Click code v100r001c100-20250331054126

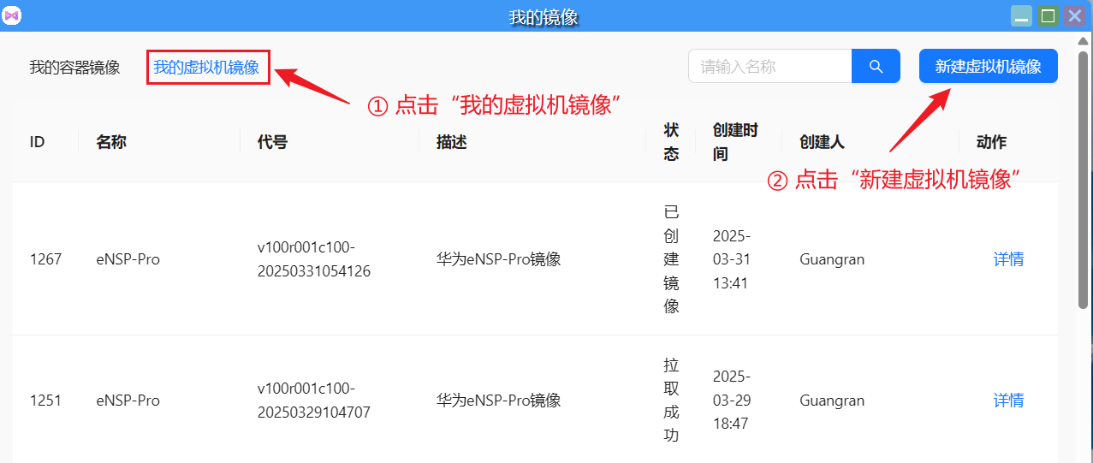point(314,259)
